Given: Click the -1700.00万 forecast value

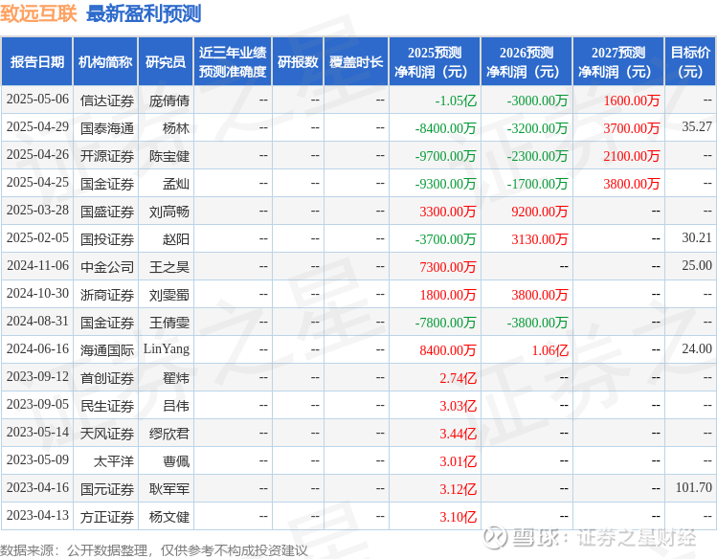Looking at the screenshot, I should click(x=537, y=184).
